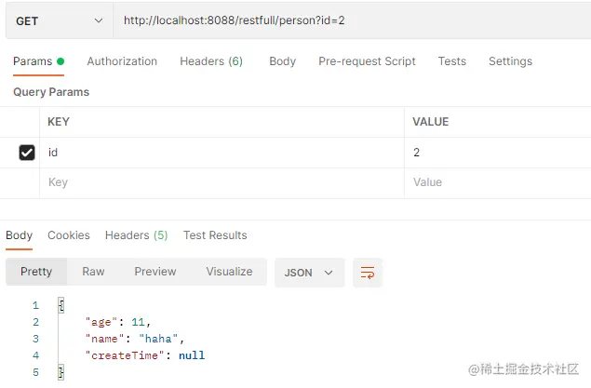This screenshot has height=388, width=591.
Task: Expand the JSON format dropdown
Action: click(x=309, y=273)
